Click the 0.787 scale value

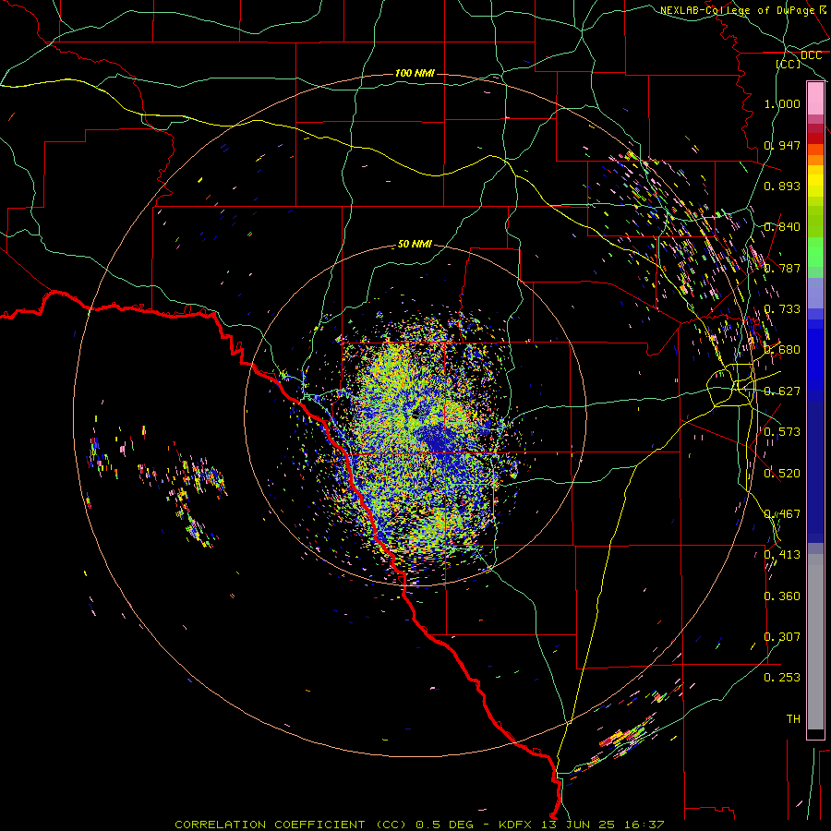pos(782,268)
